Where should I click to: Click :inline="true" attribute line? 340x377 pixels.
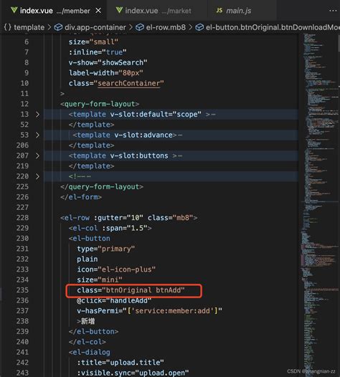point(98,52)
